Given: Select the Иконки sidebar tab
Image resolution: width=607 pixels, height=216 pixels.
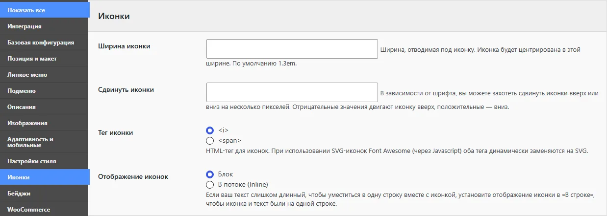Looking at the screenshot, I should click(45, 177).
